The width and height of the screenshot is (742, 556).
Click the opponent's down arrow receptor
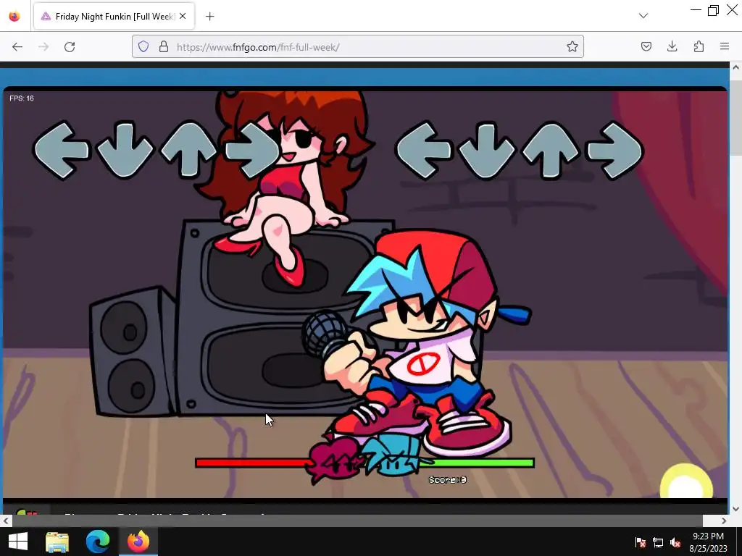(125, 151)
